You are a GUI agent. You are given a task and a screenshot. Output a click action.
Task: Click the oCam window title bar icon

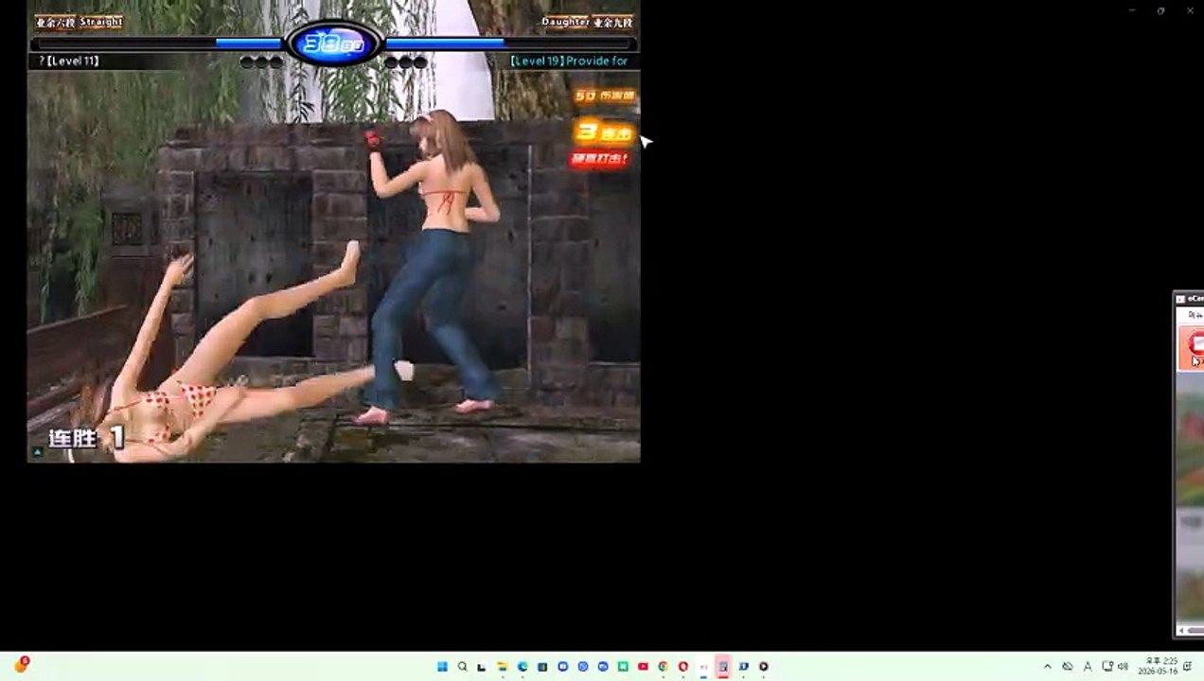click(x=1180, y=299)
